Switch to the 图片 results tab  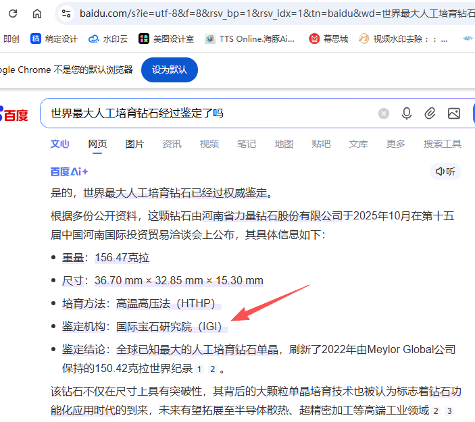pyautogui.click(x=134, y=144)
